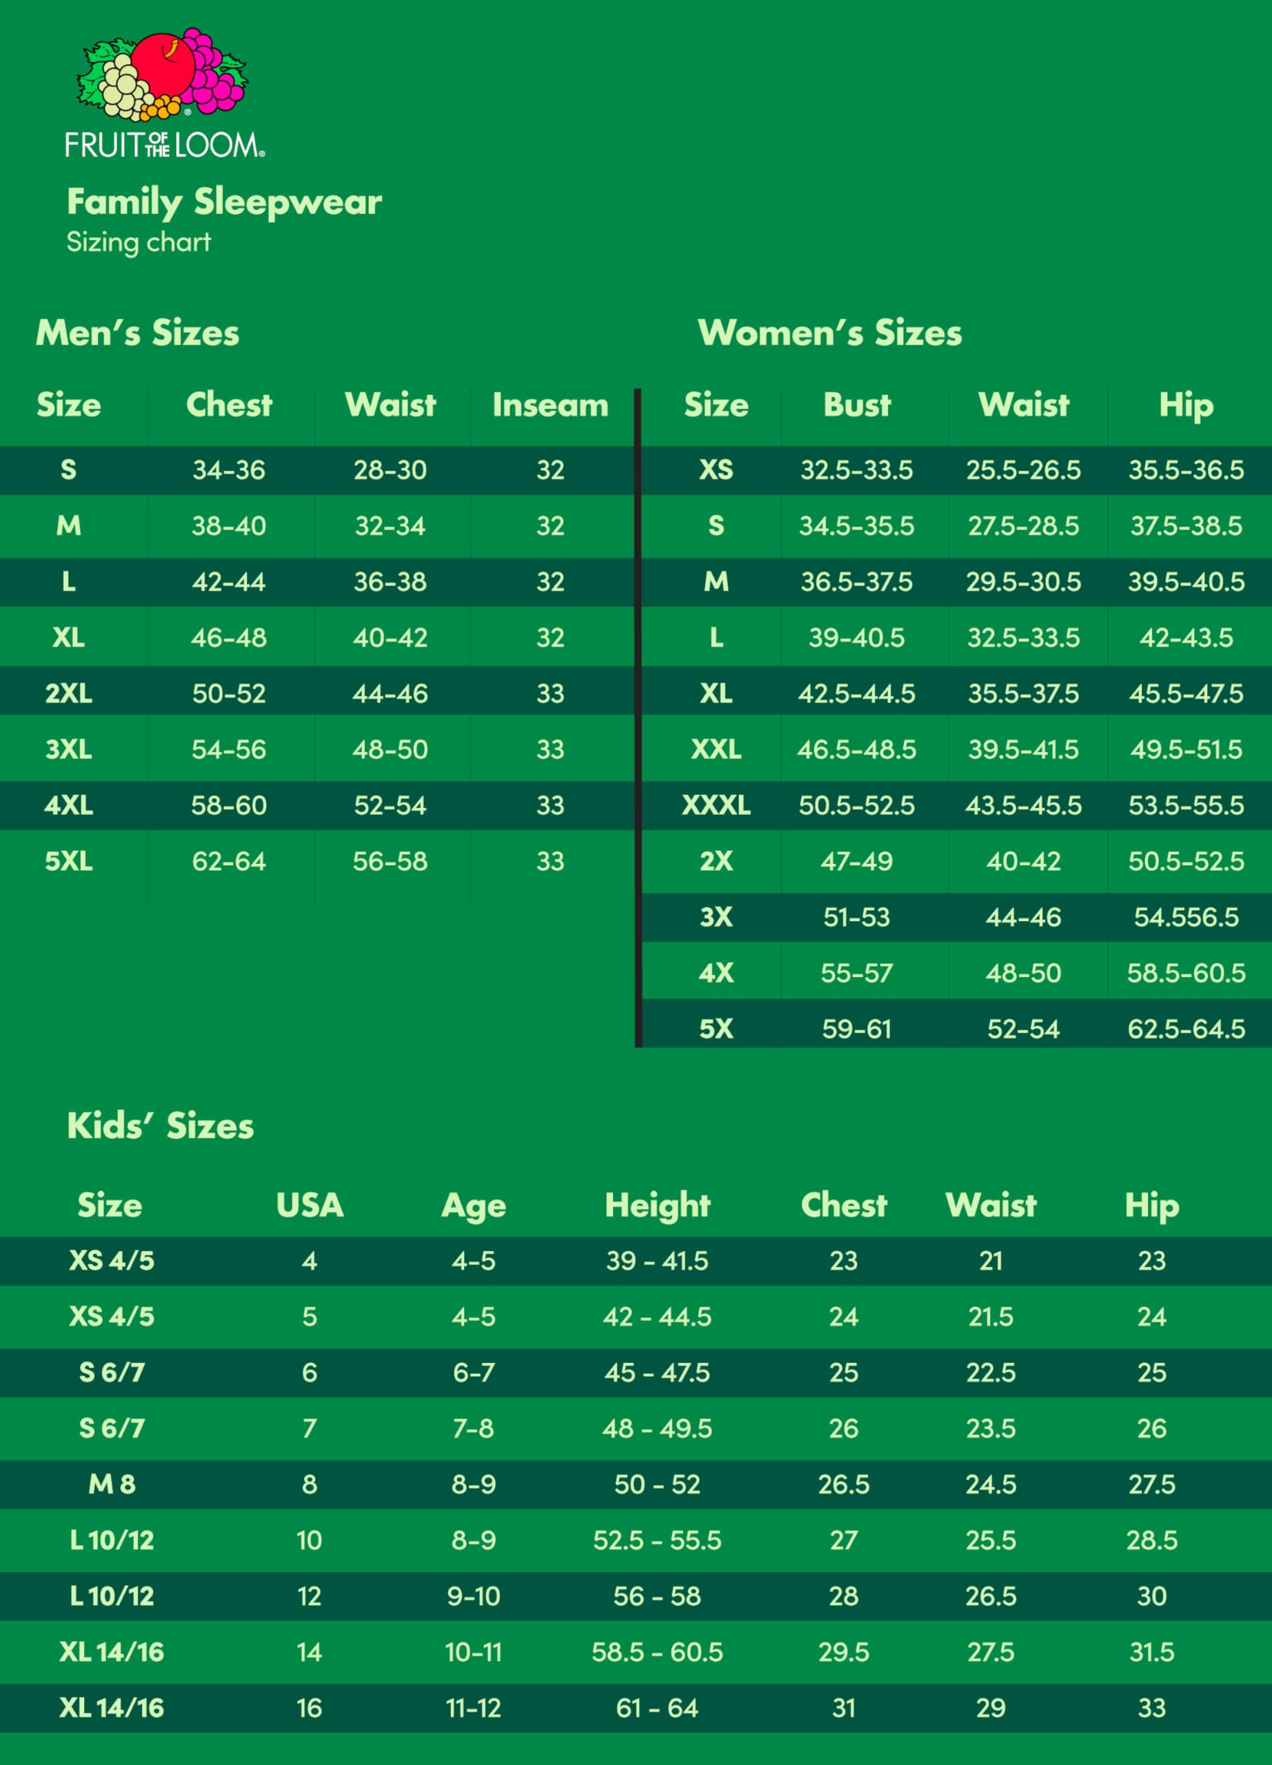Screen dimensions: 1272x1765
Task: Select women's XS bust value 32.5-33.5
Action: [x=856, y=470]
